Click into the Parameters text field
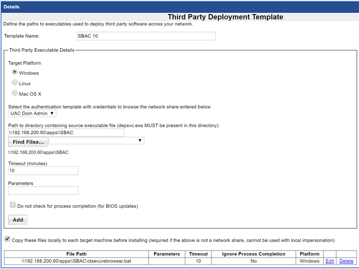This screenshot has height=269, width=359. pos(43,190)
